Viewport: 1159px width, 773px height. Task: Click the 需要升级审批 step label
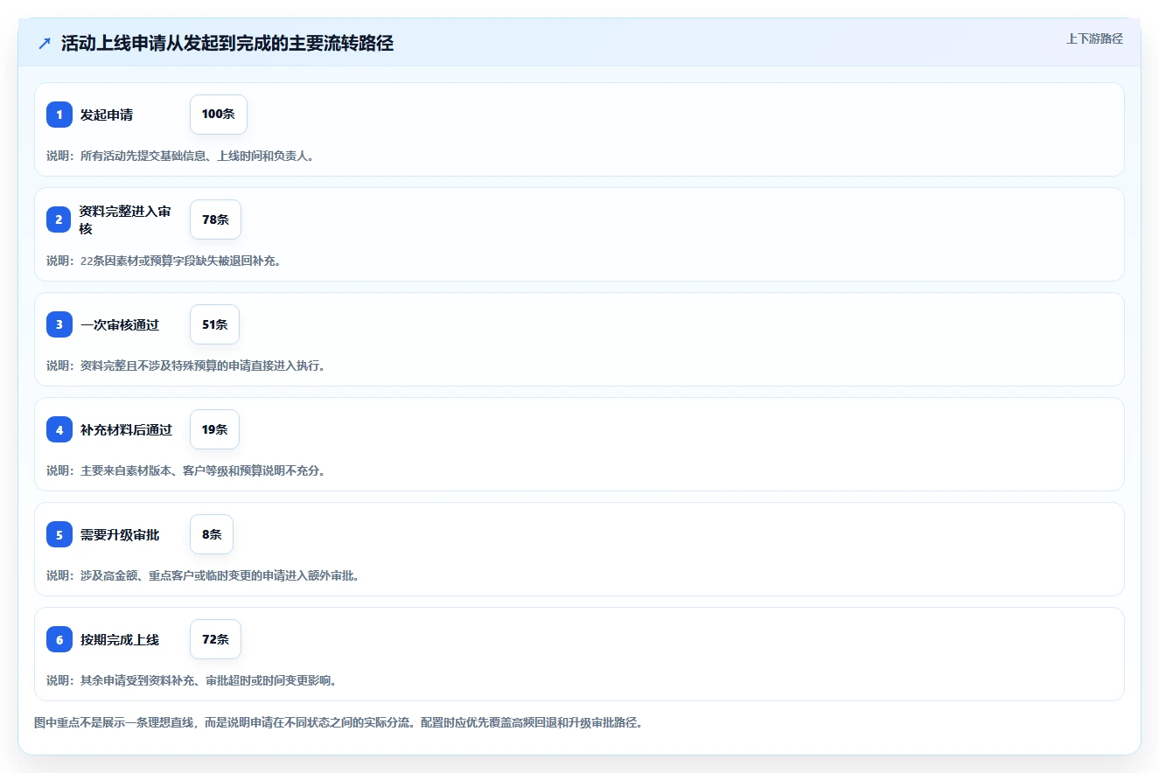pyautogui.click(x=120, y=534)
